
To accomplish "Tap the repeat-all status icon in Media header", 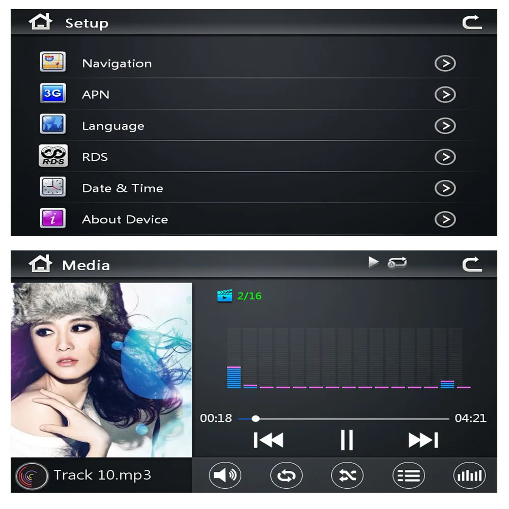I will click(x=398, y=263).
